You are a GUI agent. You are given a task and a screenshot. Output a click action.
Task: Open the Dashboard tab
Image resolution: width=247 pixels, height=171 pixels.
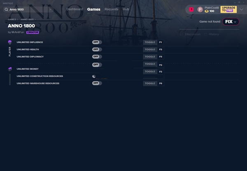pyautogui.click(x=75, y=9)
